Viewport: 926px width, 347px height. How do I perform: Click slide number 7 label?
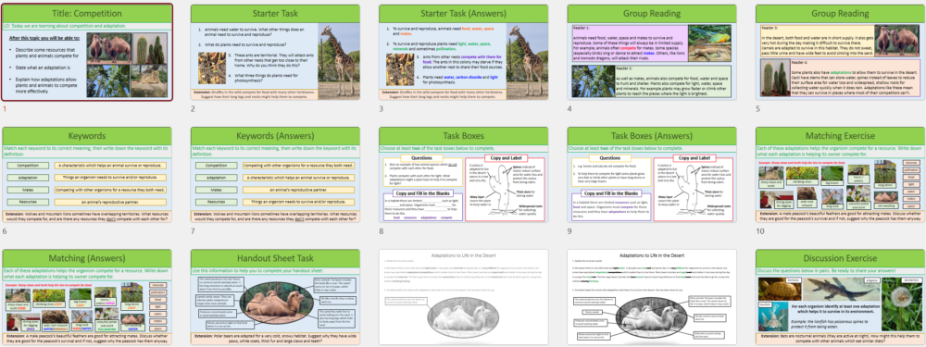tap(194, 231)
